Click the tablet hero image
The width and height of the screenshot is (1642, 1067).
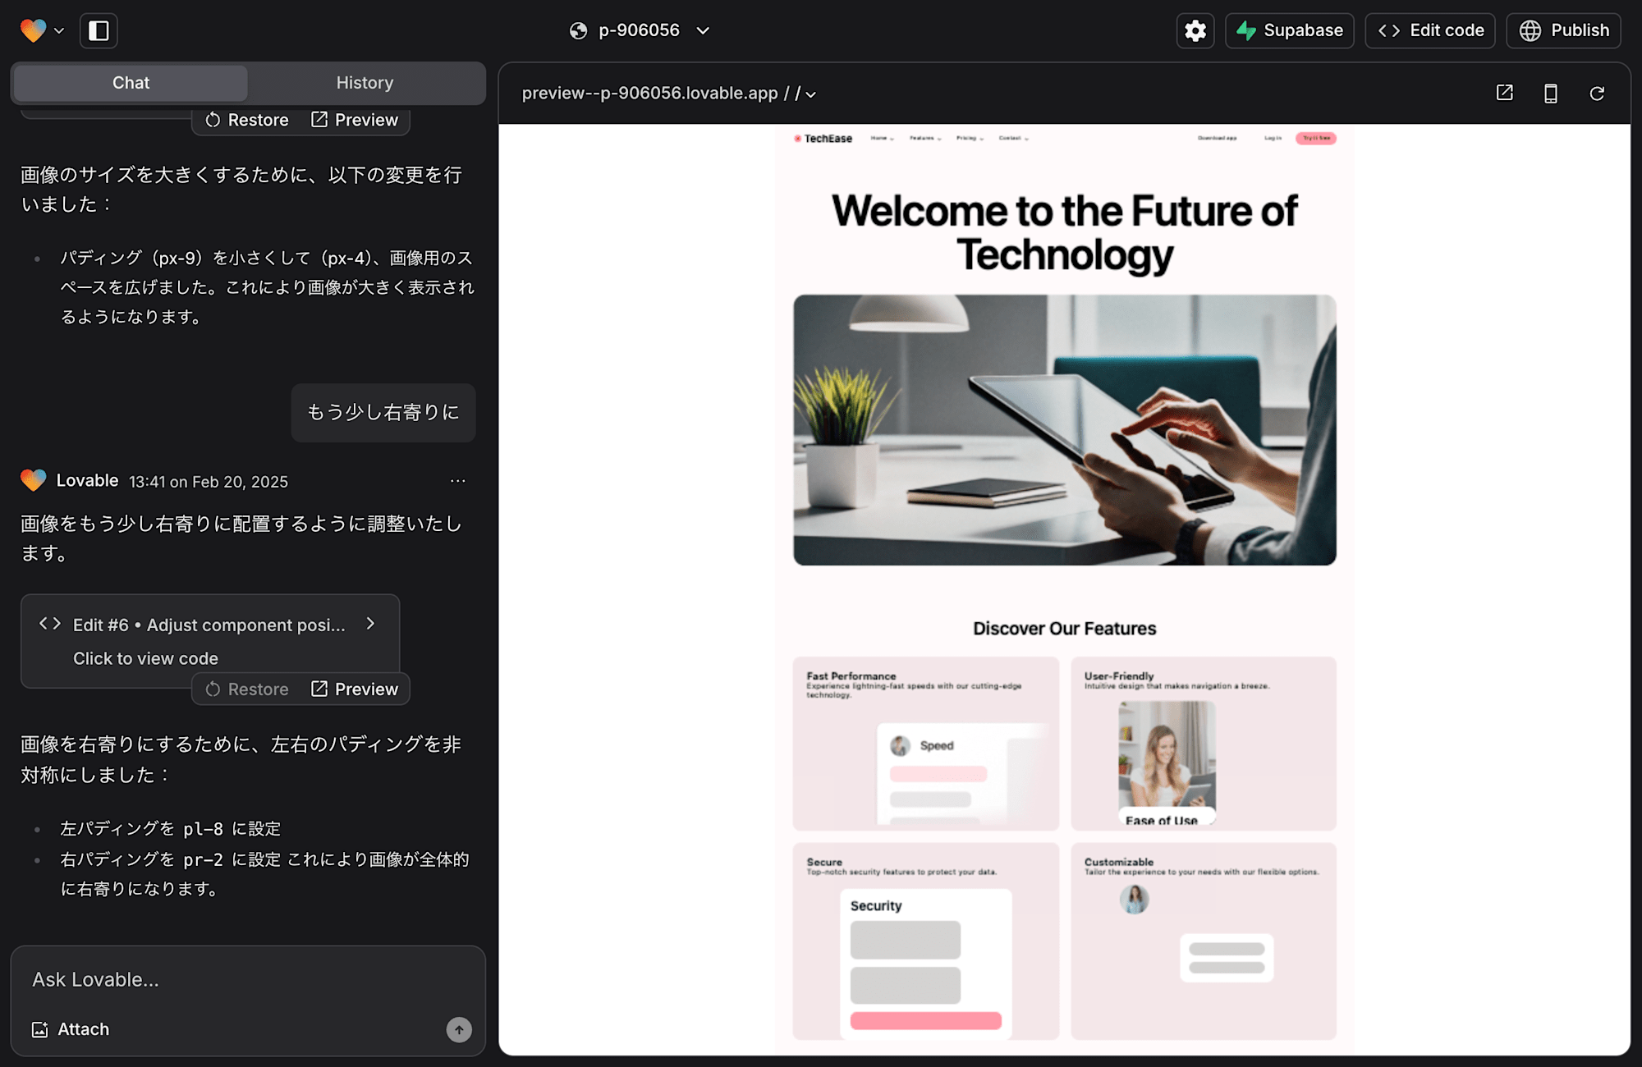(x=1064, y=430)
